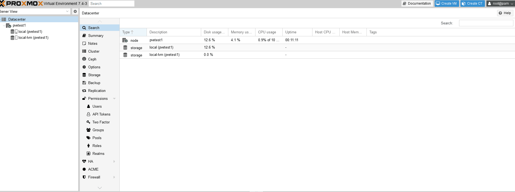The image size is (515, 192).
Task: Click storage icon in local-lvm table row
Action: 125,55
